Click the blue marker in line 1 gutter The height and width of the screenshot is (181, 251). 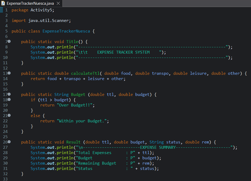click(x=2, y=10)
